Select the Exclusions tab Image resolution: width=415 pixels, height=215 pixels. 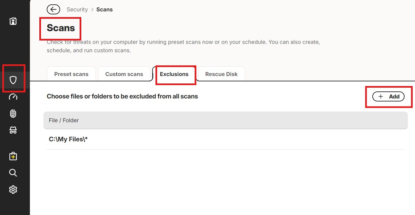(174, 74)
